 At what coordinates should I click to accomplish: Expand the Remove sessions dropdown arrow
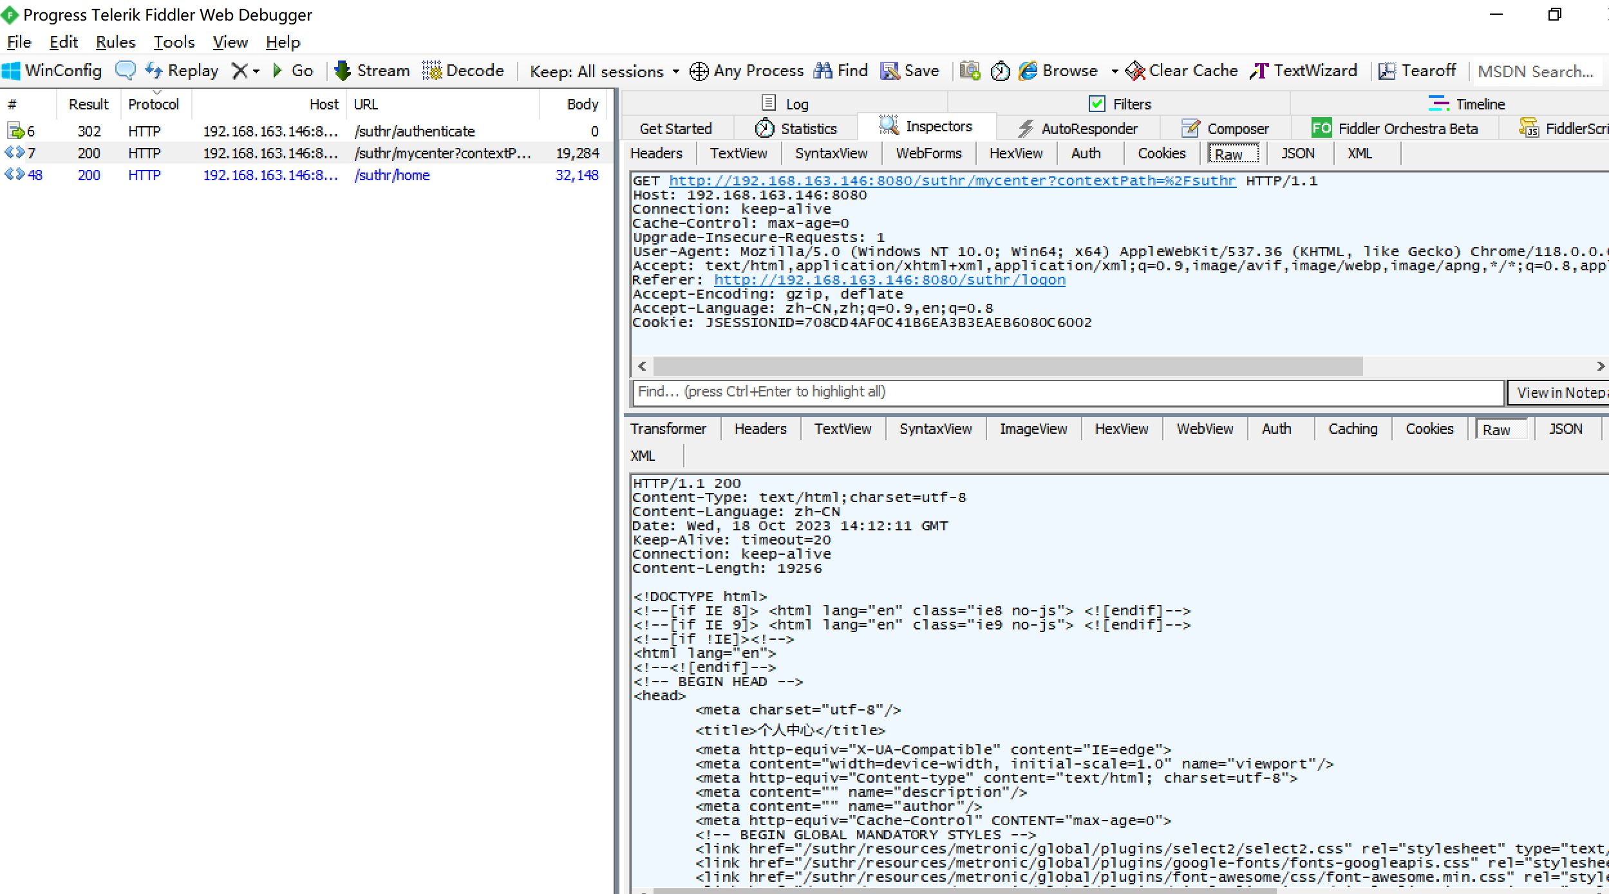pos(256,71)
